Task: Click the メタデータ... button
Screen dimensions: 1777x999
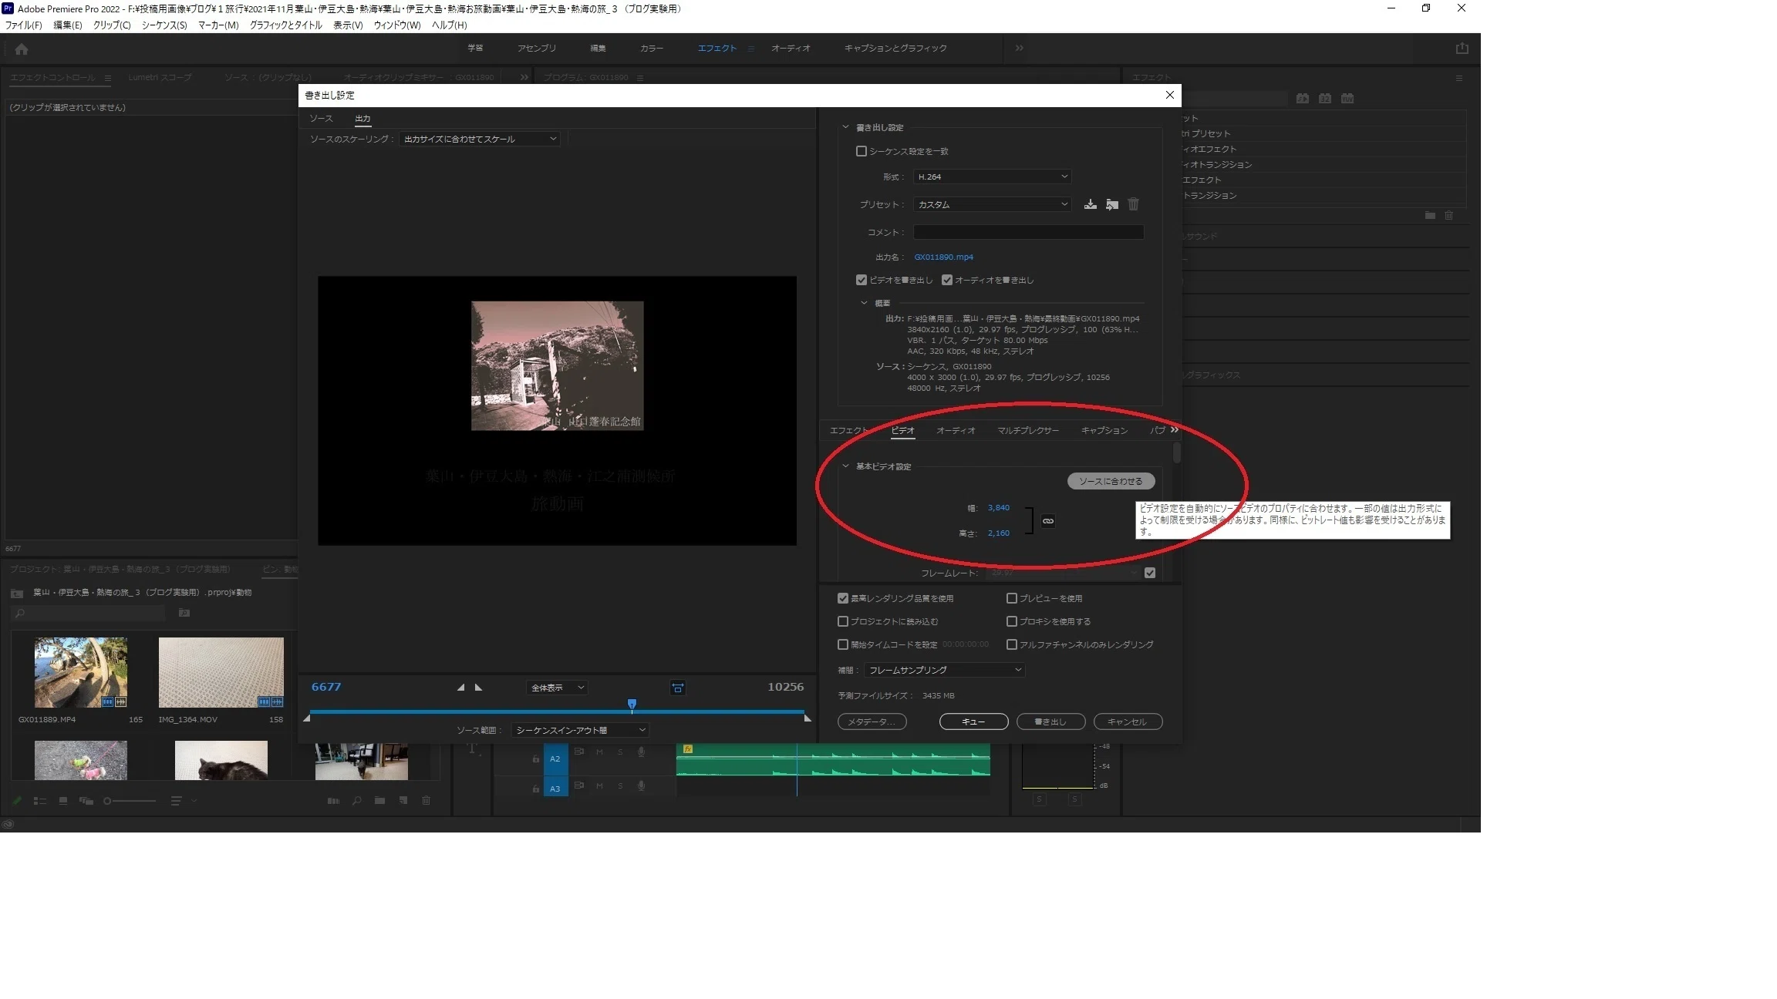Action: pyautogui.click(x=872, y=721)
